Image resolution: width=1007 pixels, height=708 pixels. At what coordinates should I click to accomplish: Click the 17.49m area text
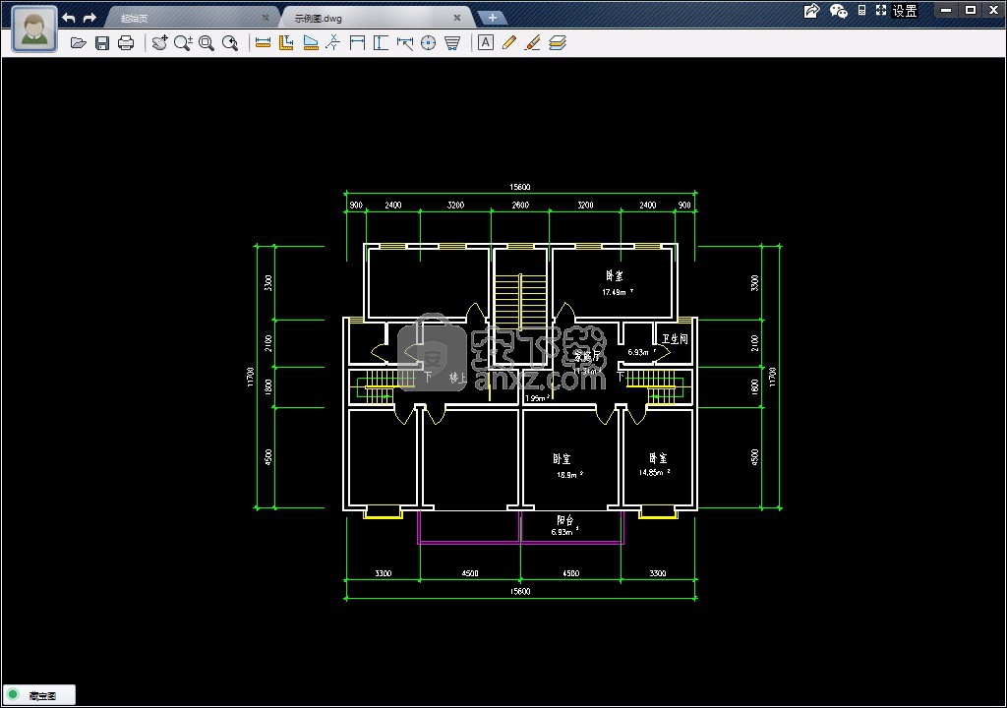point(616,292)
